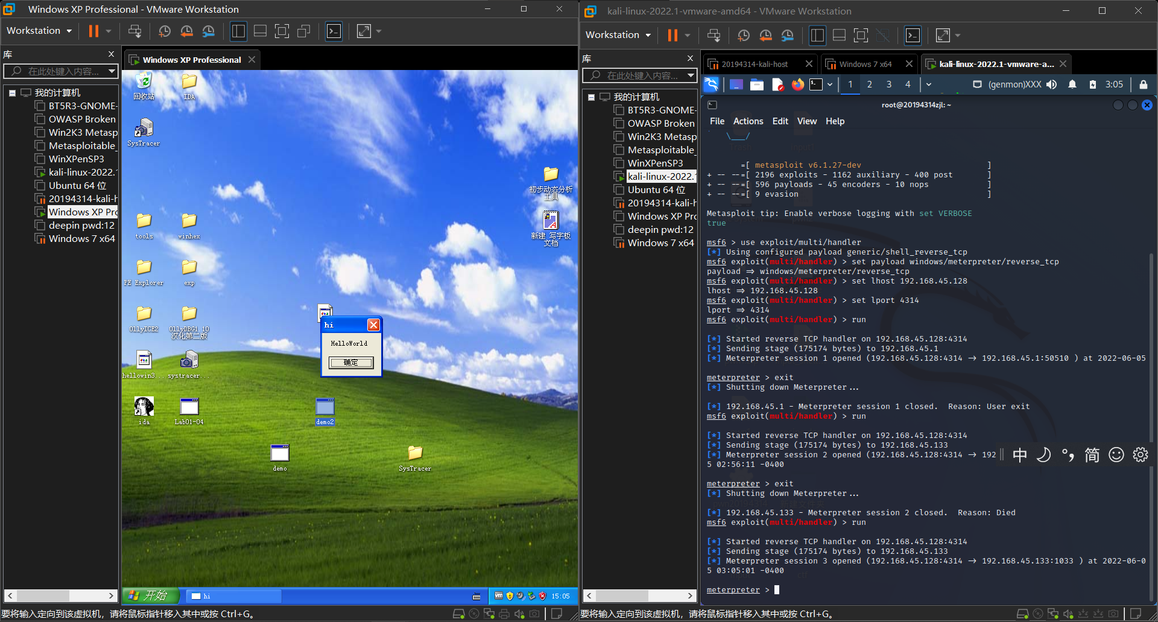Image resolution: width=1158 pixels, height=622 pixels.
Task: Open power options arrow beside pause in Kali window
Action: pos(688,35)
